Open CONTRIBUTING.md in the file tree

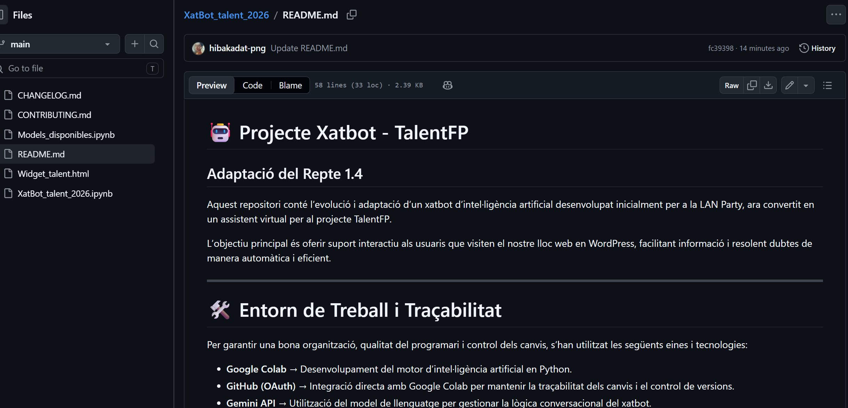pos(54,115)
